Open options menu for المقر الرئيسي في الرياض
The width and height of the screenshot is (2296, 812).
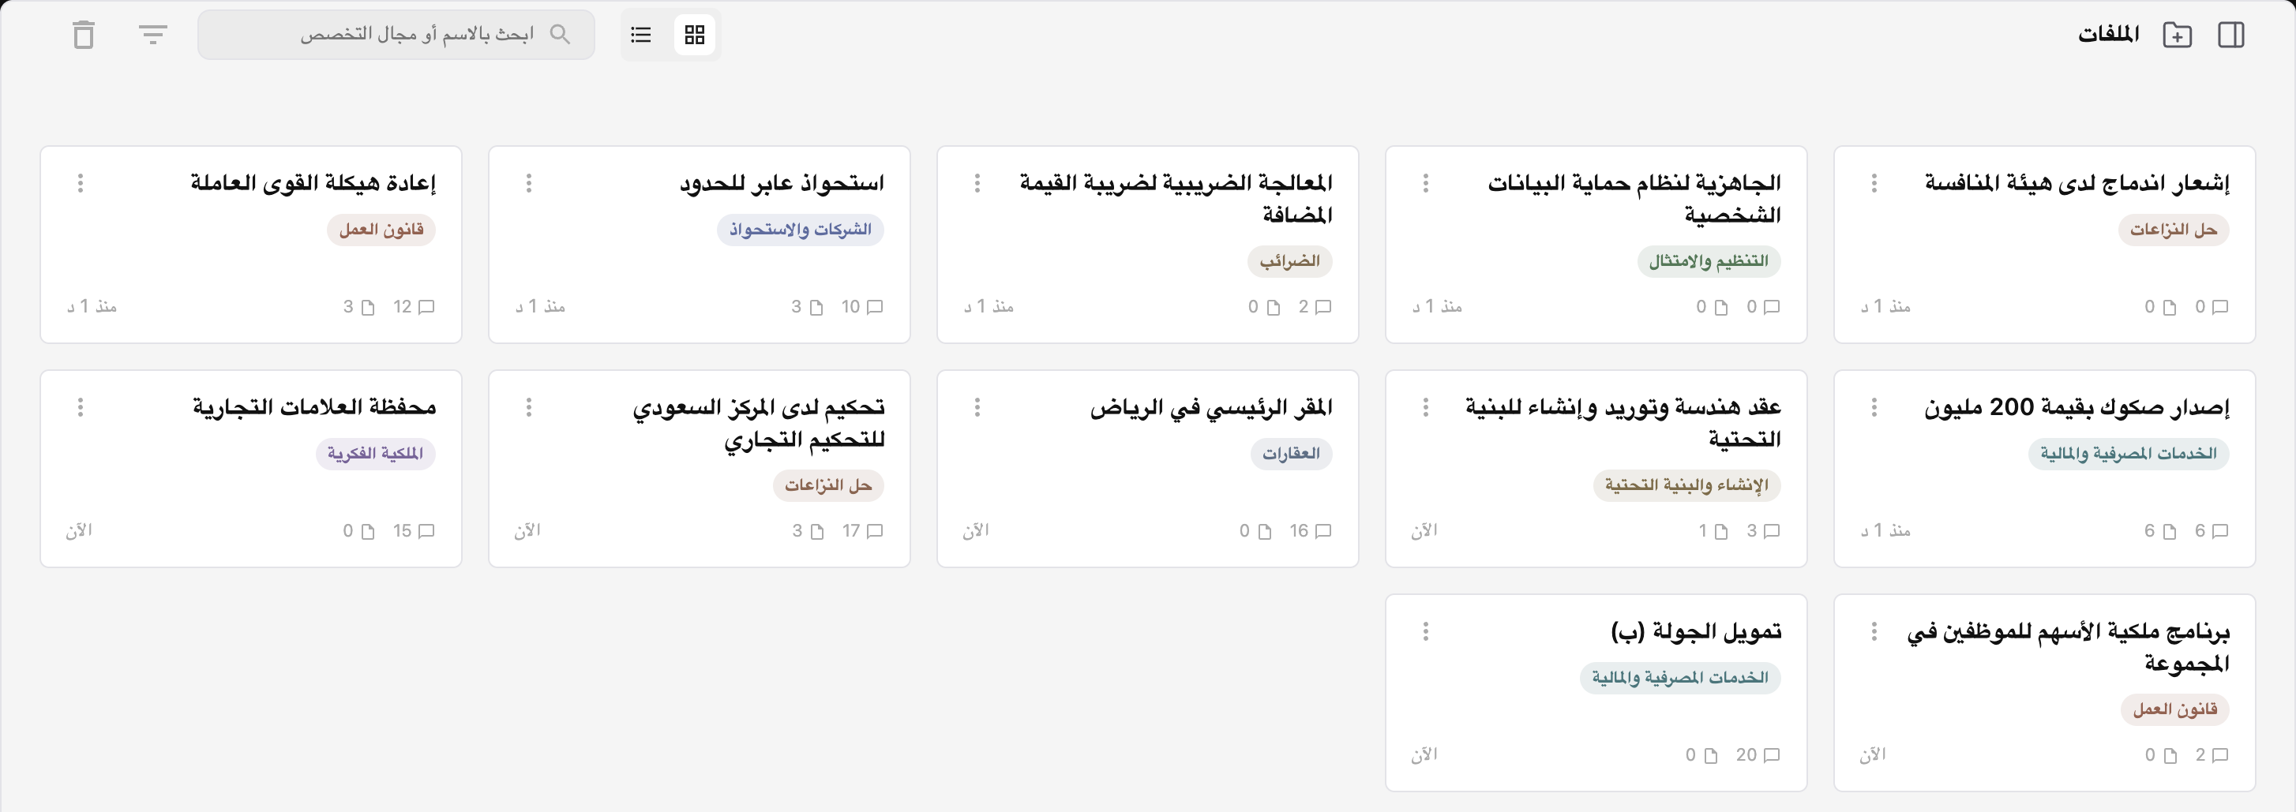(x=977, y=407)
